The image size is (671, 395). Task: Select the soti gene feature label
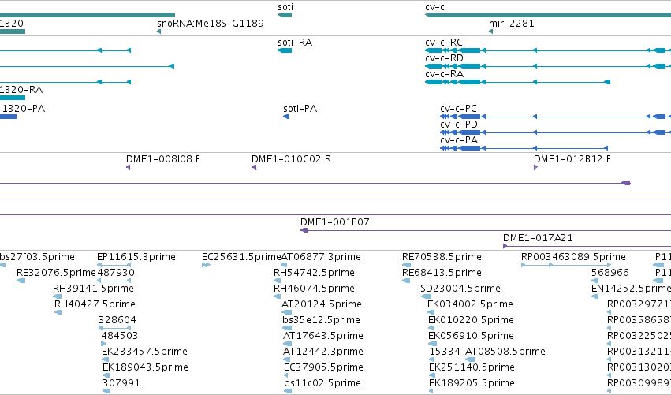[x=285, y=7]
